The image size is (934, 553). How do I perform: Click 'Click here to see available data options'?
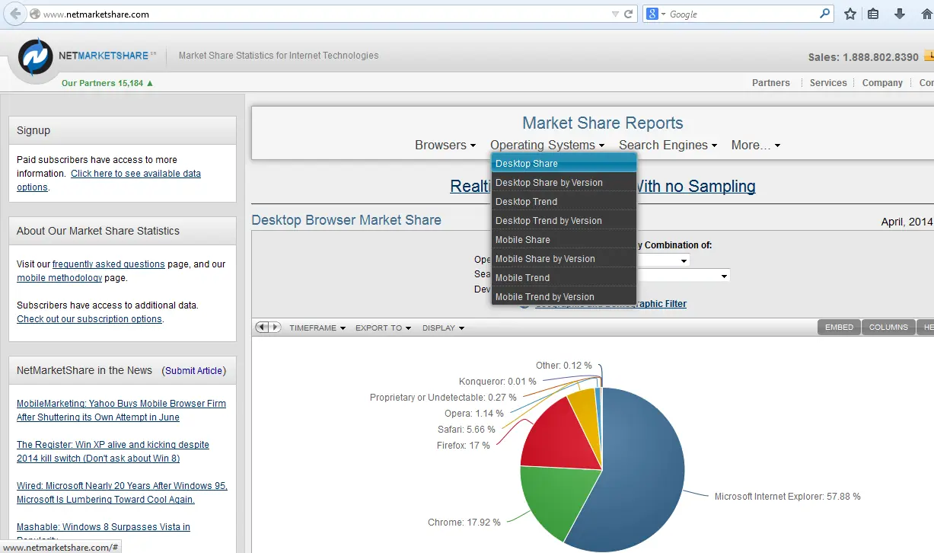[109, 181]
